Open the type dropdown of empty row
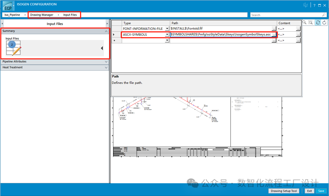329x196 pixels. 167,41
